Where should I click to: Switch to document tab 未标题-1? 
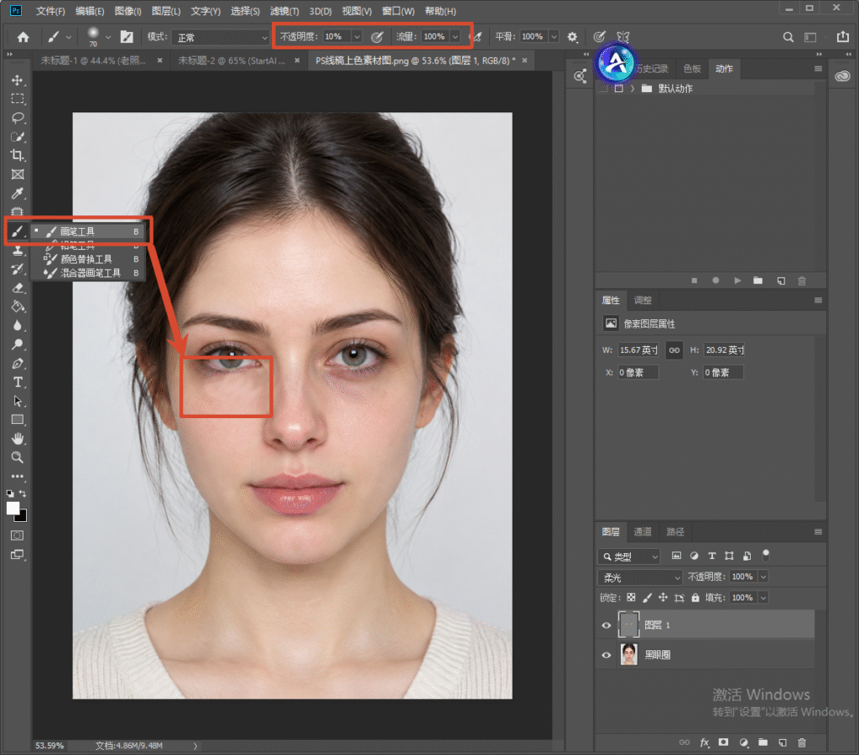point(93,60)
